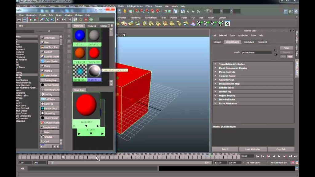
Task: Create a Layered Shader node
Action: click(x=50, y=57)
